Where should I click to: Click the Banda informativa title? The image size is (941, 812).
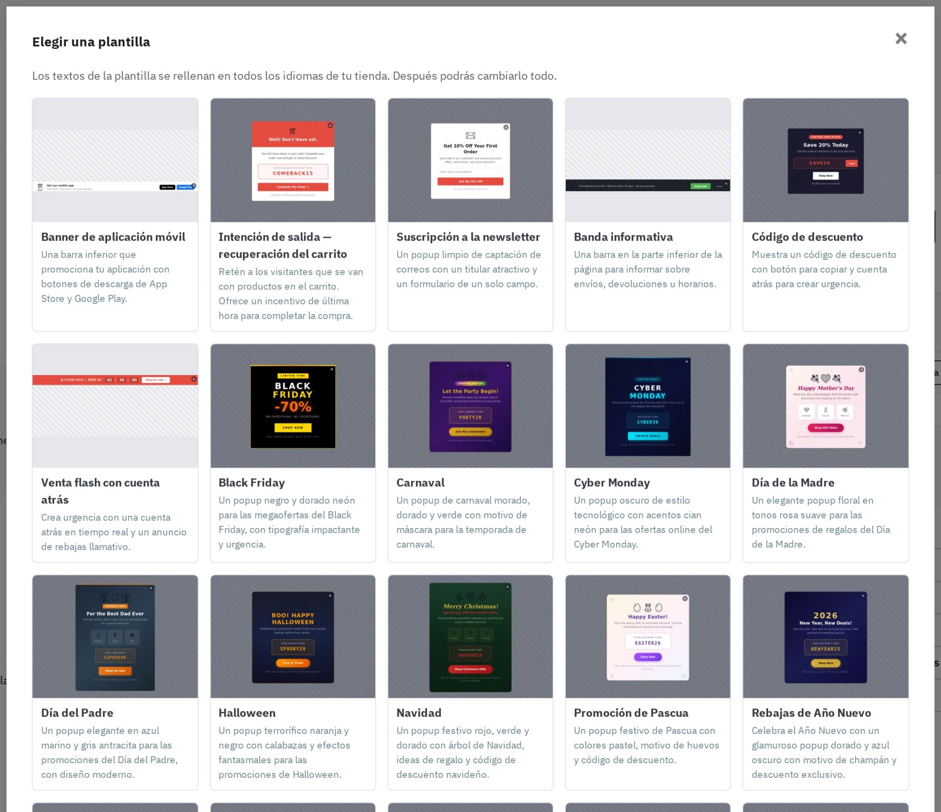click(623, 237)
